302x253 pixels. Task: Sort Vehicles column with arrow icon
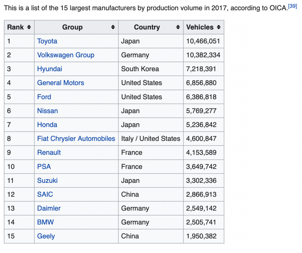(218, 27)
